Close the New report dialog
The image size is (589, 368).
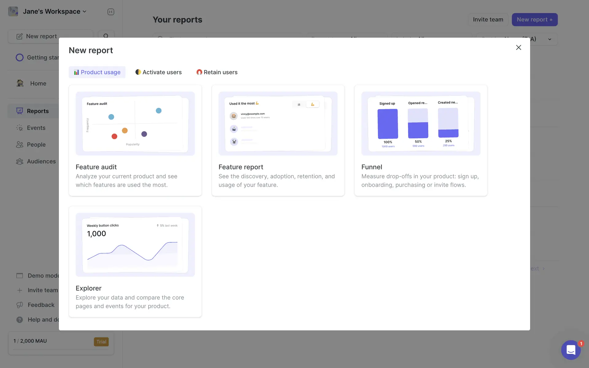pos(518,48)
